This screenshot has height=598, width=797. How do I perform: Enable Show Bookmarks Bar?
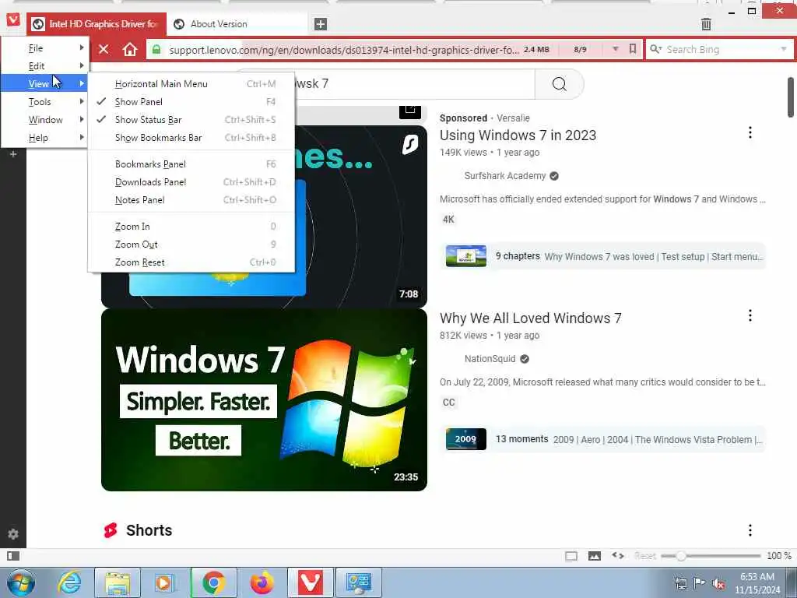[x=191, y=138]
